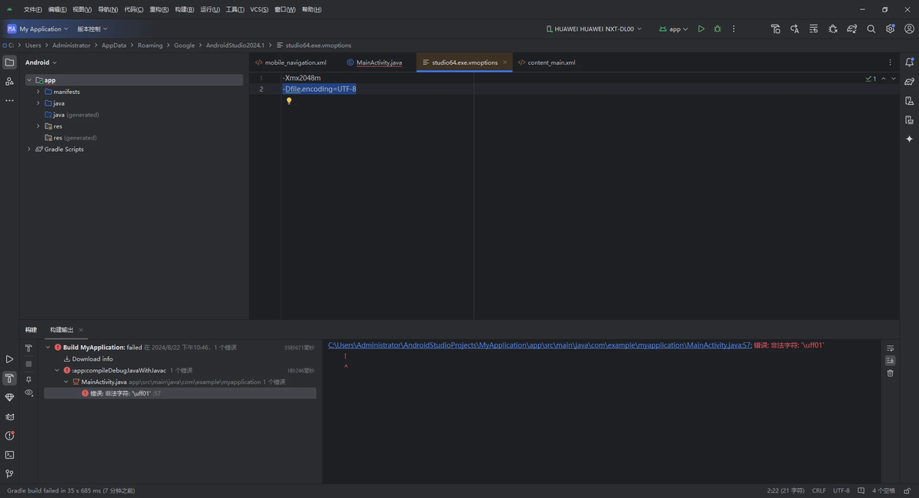The width and height of the screenshot is (919, 498).
Task: Open the Logcat tool window
Action: [x=9, y=417]
